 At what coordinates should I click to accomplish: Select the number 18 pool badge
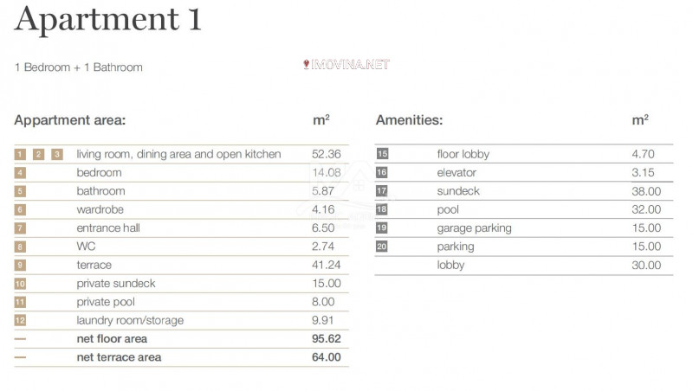[x=382, y=210]
